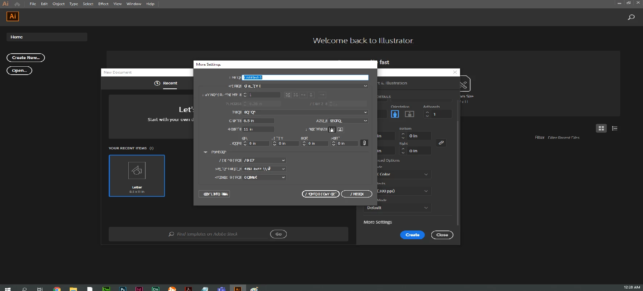This screenshot has width=643, height=291.
Task: Open Chrome from the taskbar
Action: 57,288
